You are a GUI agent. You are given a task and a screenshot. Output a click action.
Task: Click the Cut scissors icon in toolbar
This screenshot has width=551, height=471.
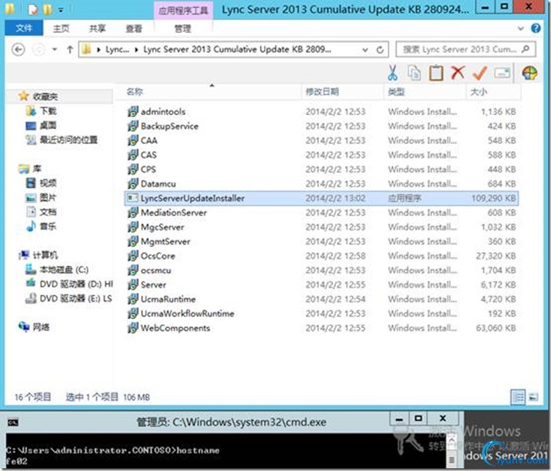click(393, 73)
